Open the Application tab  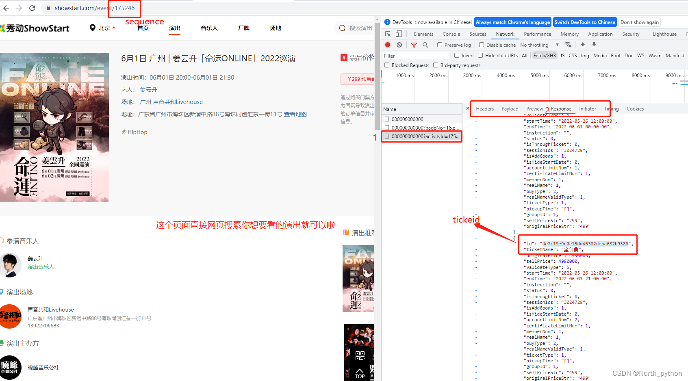click(x=600, y=34)
